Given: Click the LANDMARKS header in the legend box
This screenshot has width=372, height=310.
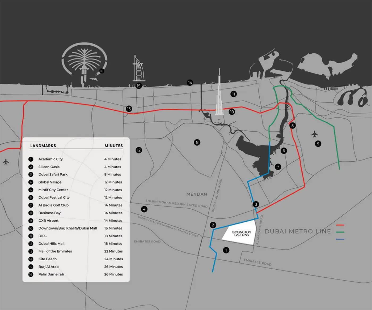Looking at the screenshot, I should 43,146.
